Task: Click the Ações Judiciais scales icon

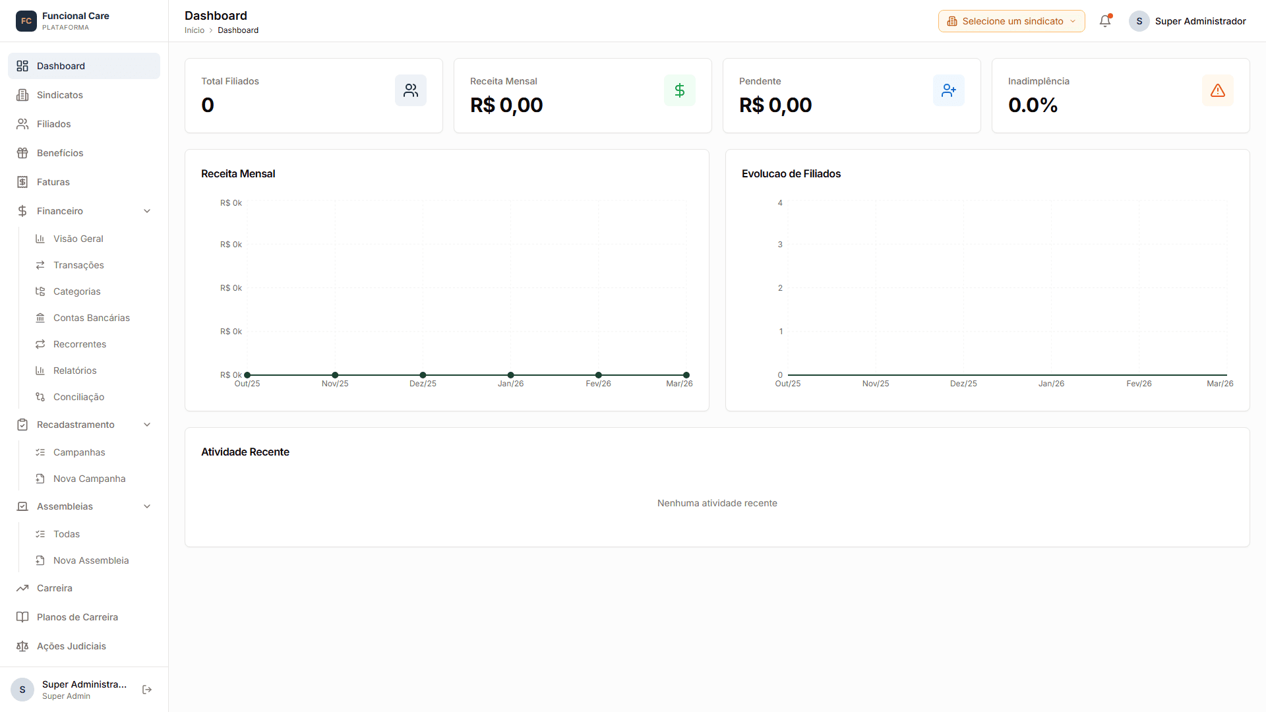Action: (x=22, y=646)
